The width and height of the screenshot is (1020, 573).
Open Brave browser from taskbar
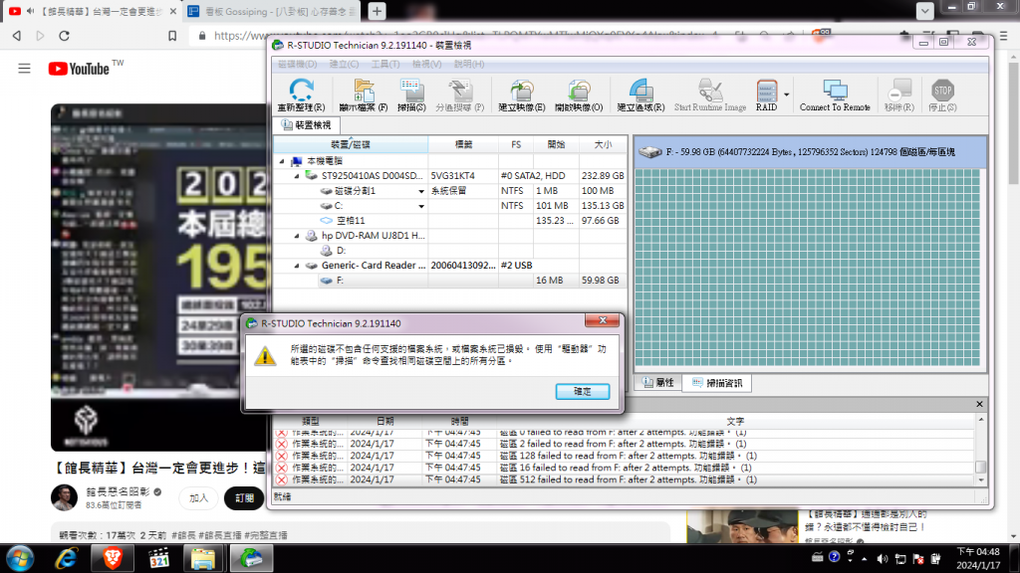[x=113, y=558]
